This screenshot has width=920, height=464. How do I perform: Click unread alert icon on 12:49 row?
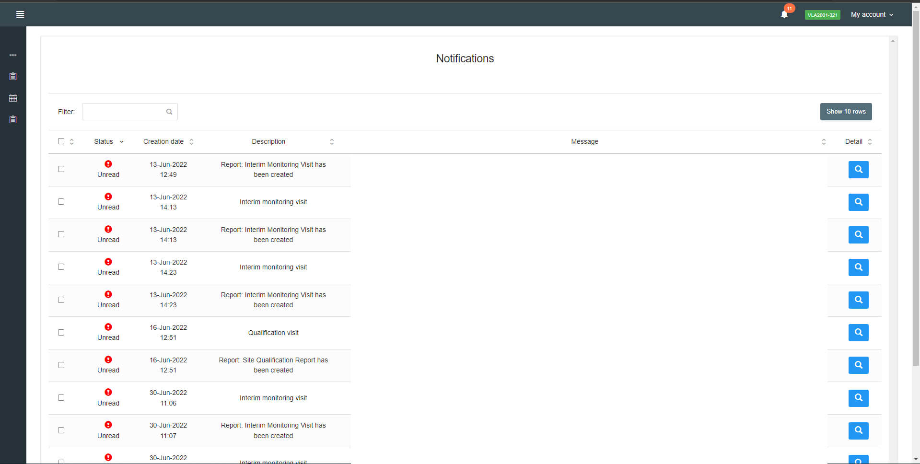(108, 164)
